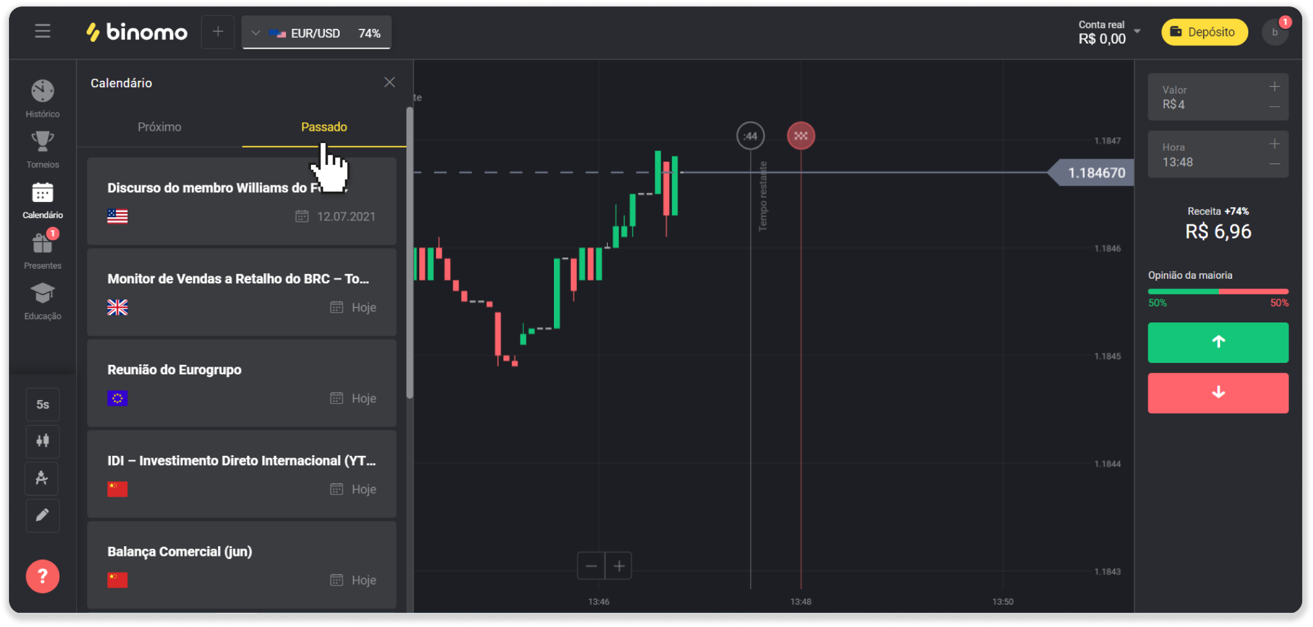Expand the Conta real account dropdown
This screenshot has height=627, width=1313.
click(x=1137, y=31)
